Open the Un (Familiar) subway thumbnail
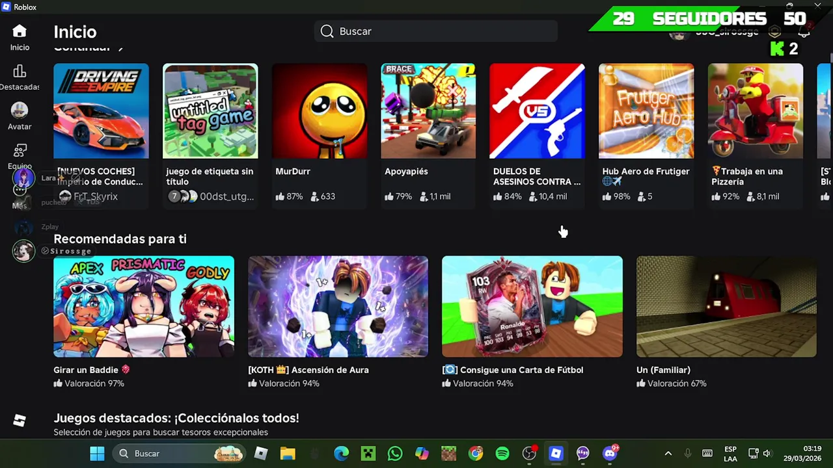 (726, 307)
